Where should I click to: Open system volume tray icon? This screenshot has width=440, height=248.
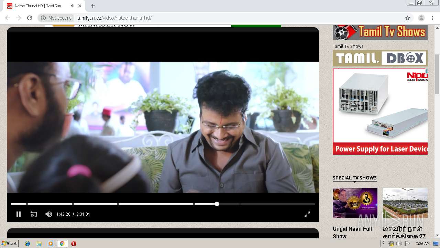click(399, 244)
